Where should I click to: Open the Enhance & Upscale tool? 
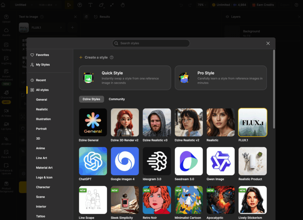6,169
